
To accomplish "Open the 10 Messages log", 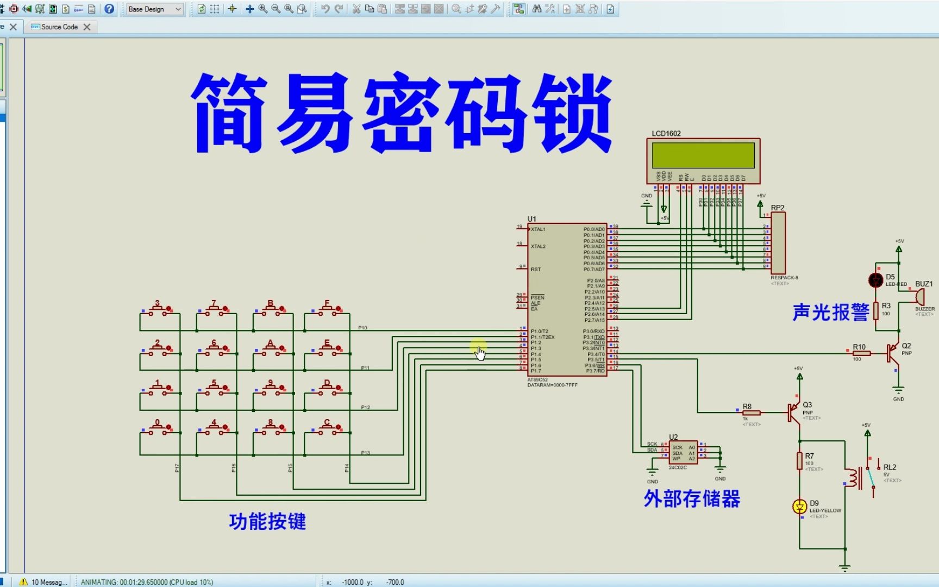I will click(x=43, y=582).
